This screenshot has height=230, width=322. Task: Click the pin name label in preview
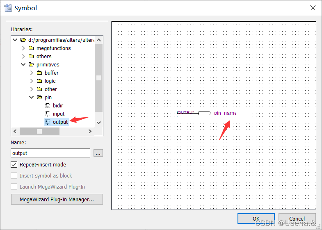coord(225,113)
